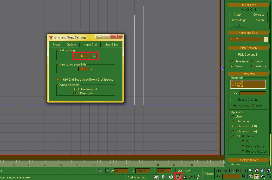The height and width of the screenshot is (180, 272).
Task: Click the Box02 object name field
Action: [x=246, y=39]
